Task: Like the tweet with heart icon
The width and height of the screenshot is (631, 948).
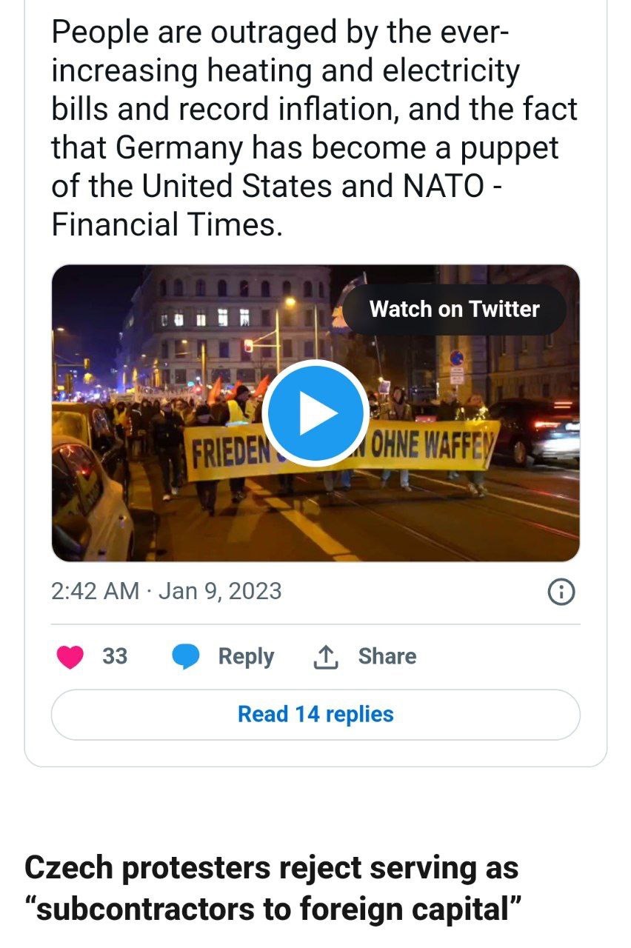Action: pos(70,657)
